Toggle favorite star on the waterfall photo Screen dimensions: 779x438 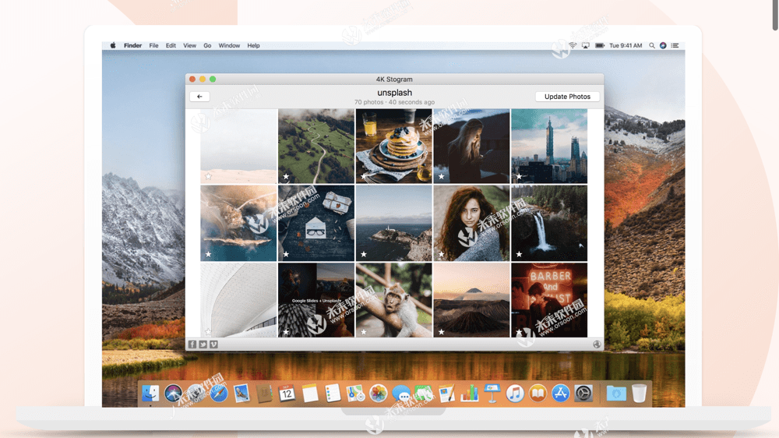coord(519,254)
